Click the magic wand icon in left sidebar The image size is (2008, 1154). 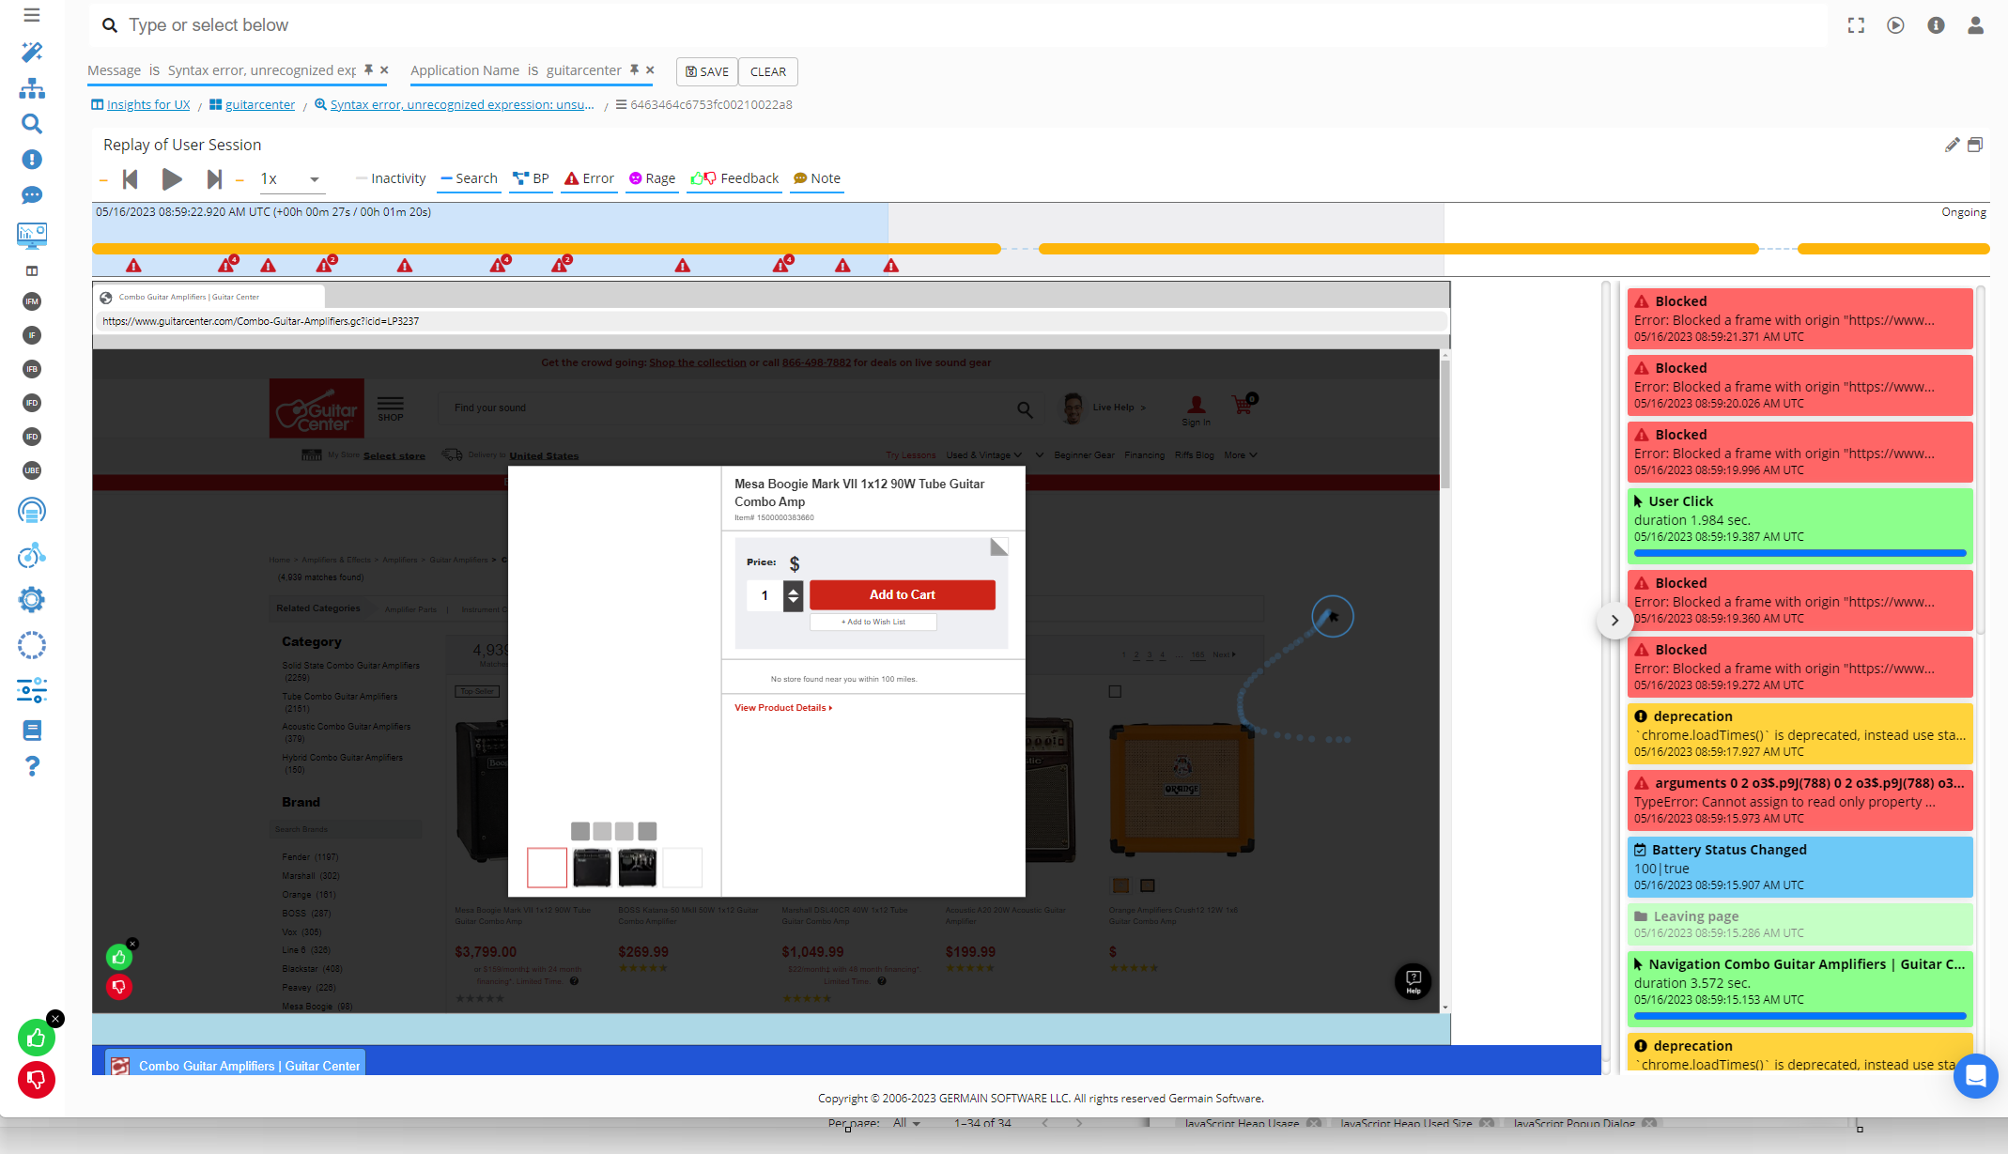tap(32, 52)
